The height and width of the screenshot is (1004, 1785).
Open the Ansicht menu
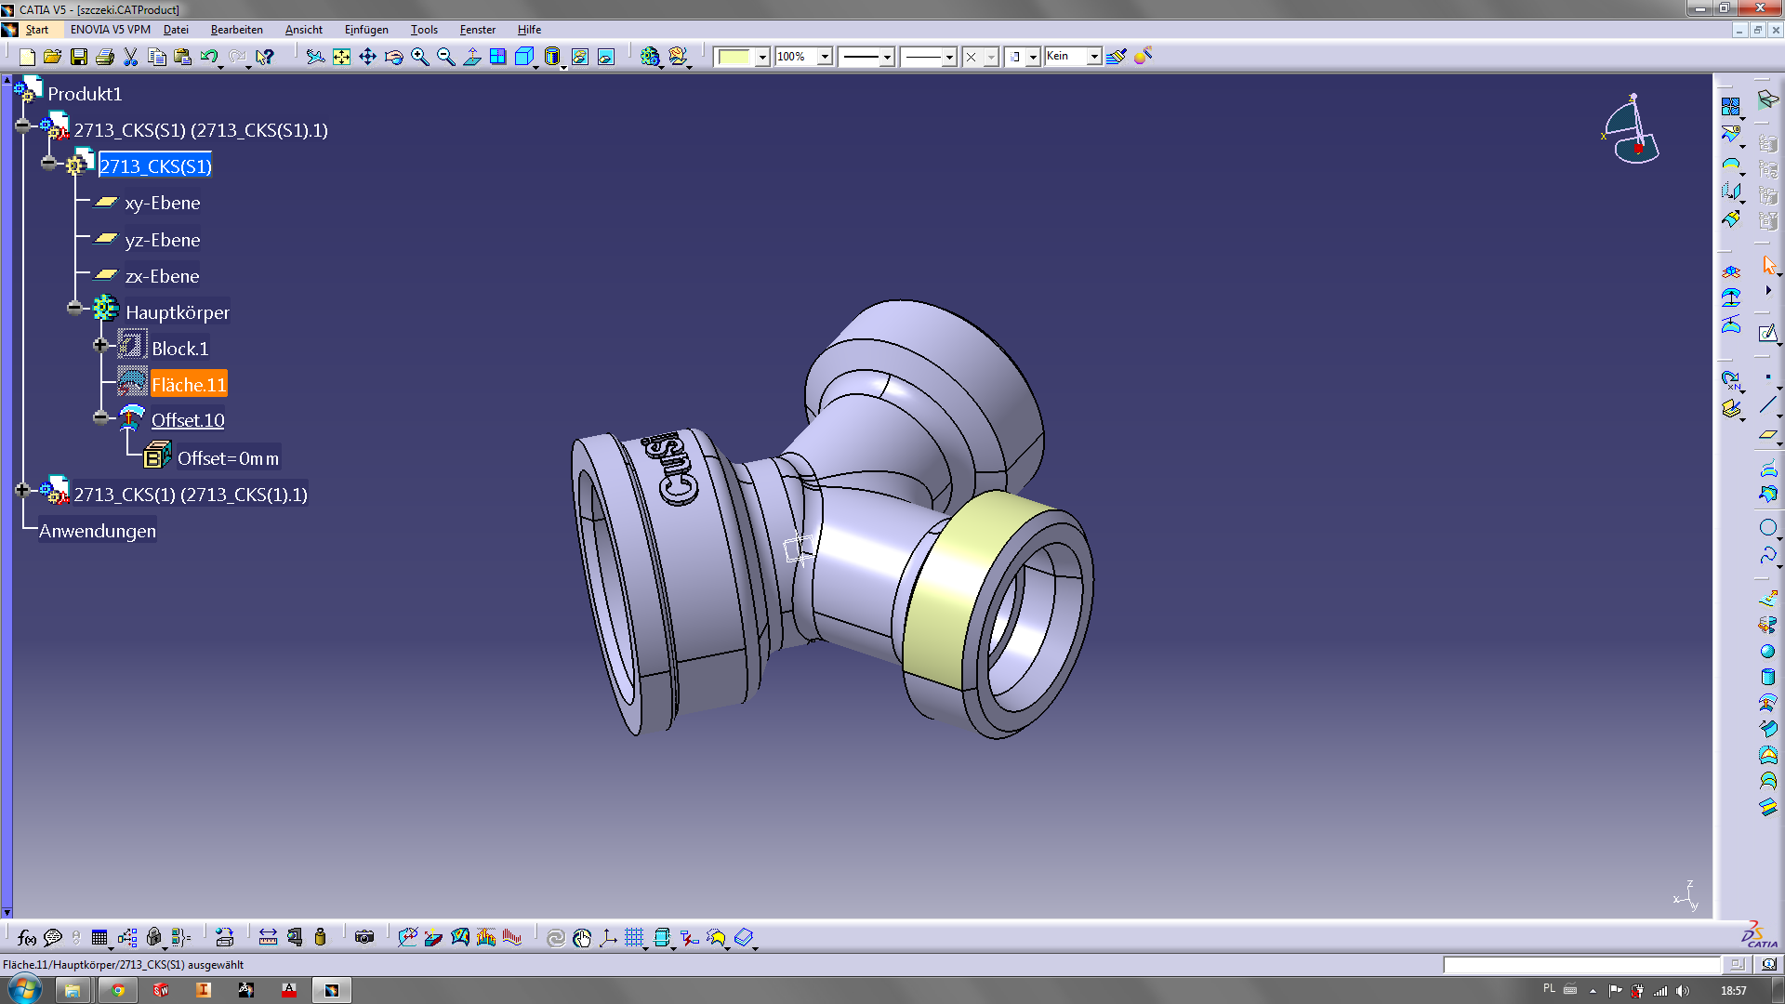304,30
